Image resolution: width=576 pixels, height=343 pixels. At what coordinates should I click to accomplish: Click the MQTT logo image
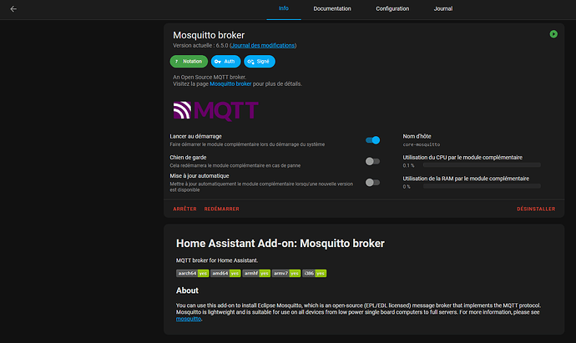tap(216, 111)
